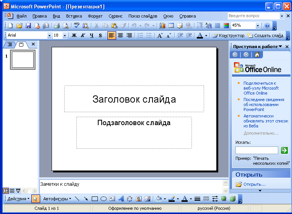Select the slide 1 thumbnail
The width and height of the screenshot is (292, 214).
click(x=23, y=60)
